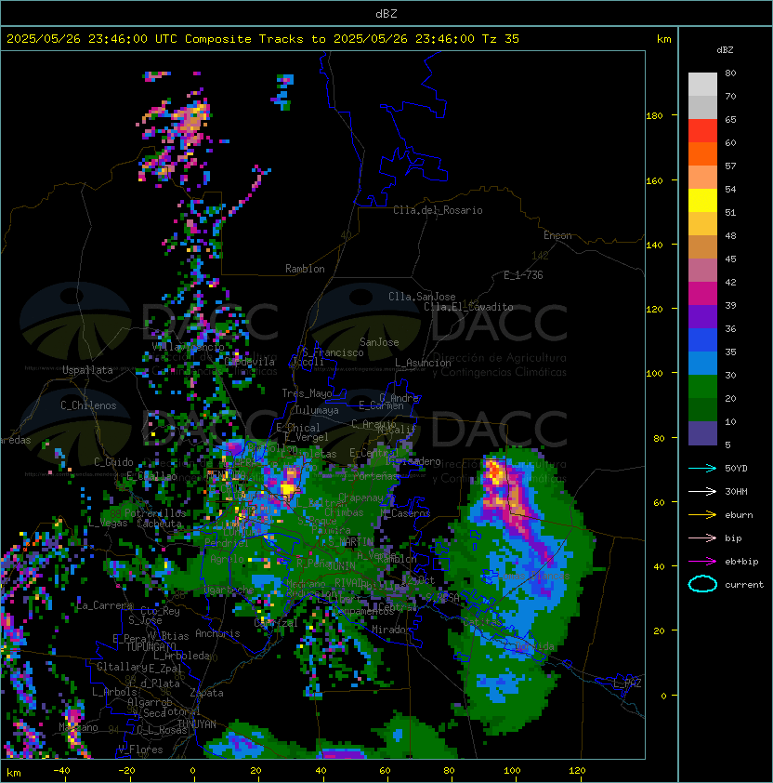The width and height of the screenshot is (773, 783).
Task: Click the 'Clla.SanJose' map label
Action: point(422,297)
